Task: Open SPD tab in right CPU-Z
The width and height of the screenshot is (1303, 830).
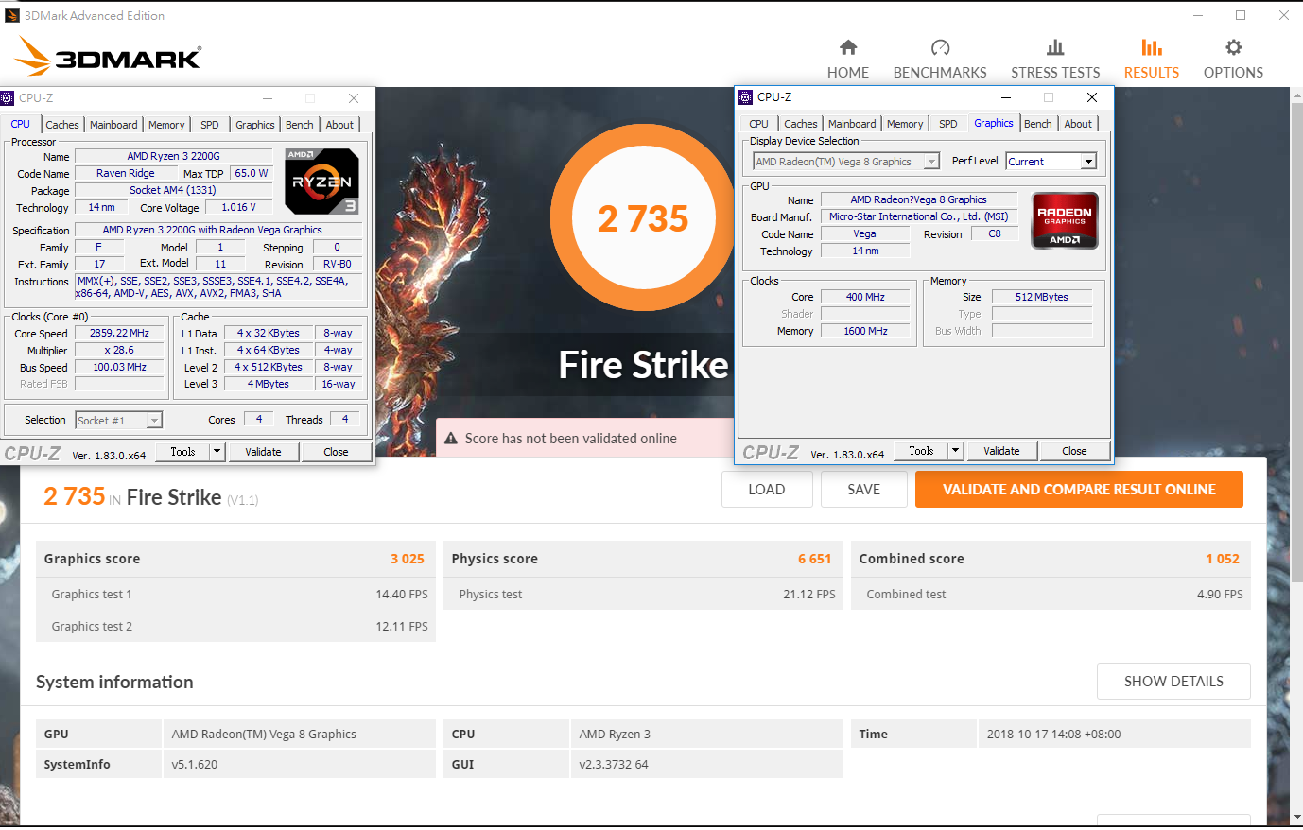Action: pos(948,124)
